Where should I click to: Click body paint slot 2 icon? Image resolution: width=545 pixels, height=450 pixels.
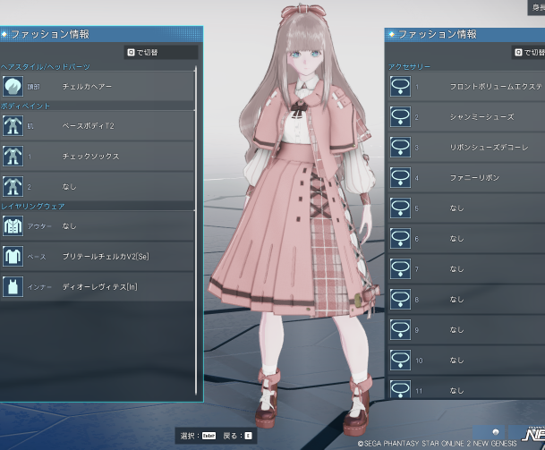(x=13, y=187)
